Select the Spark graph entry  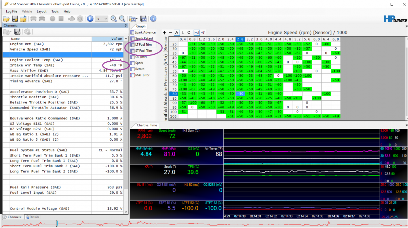click(137, 63)
